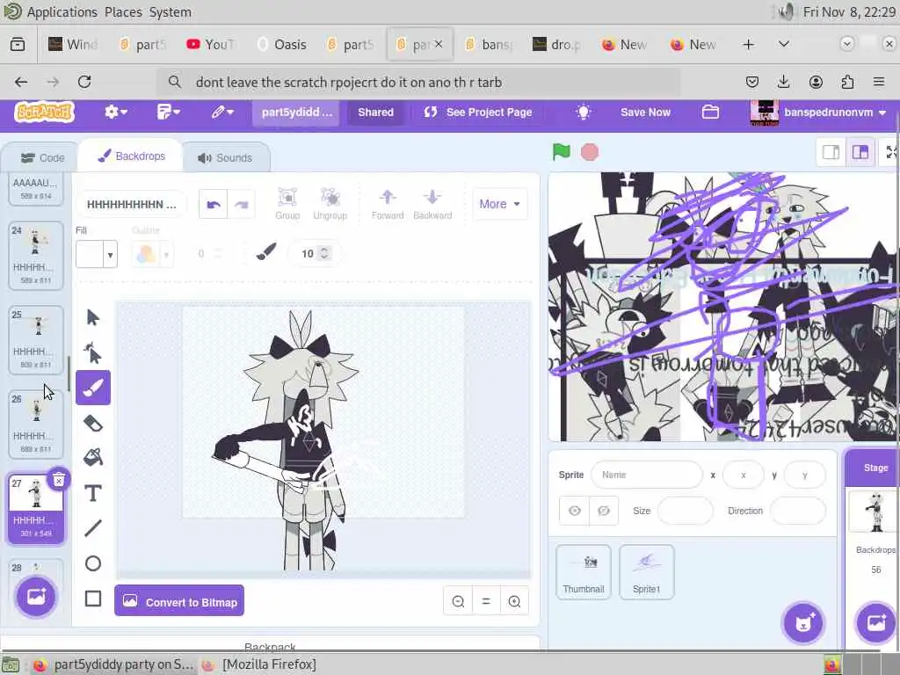Open Firefox downloads panel
This screenshot has width=900, height=675.
click(783, 82)
